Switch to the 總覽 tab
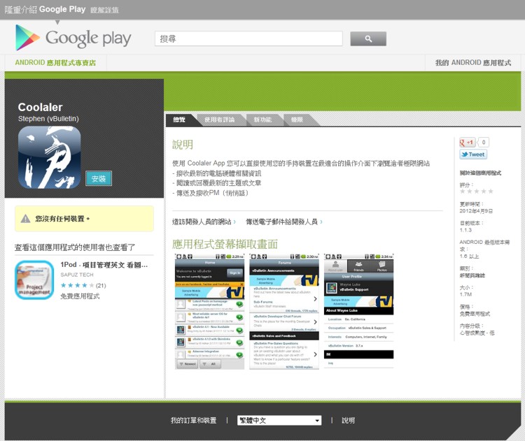The width and height of the screenshot is (525, 441). [x=179, y=120]
